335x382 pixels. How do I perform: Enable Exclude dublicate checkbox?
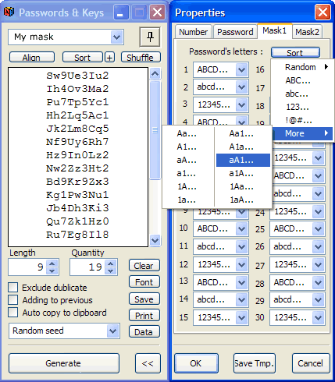click(x=12, y=288)
